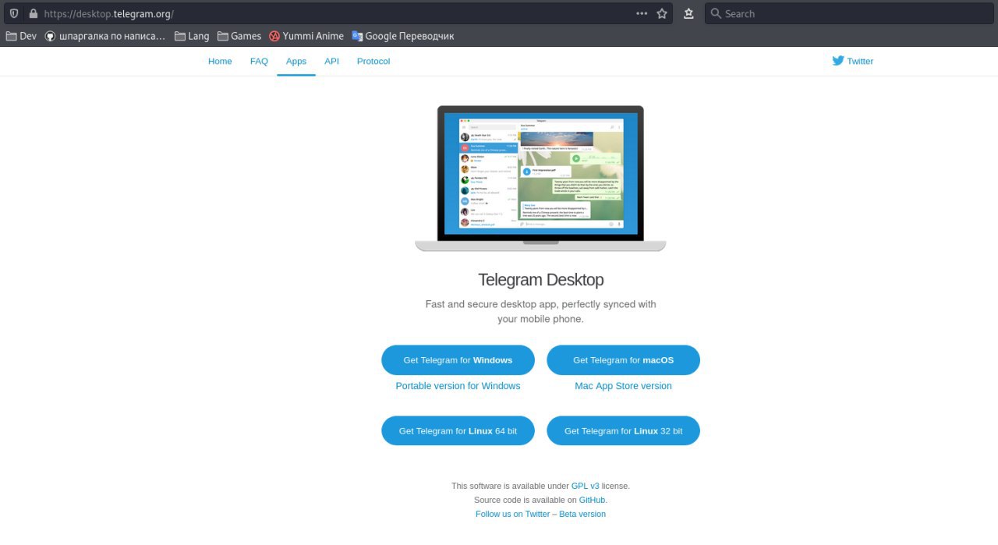
Task: Open the Twitter link in header
Action: point(853,61)
